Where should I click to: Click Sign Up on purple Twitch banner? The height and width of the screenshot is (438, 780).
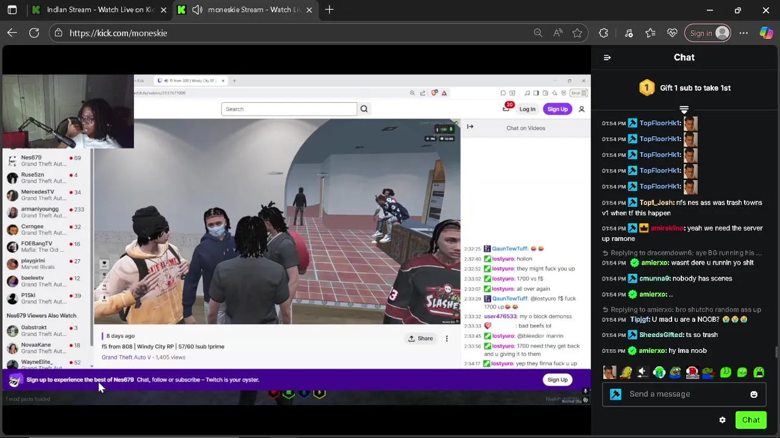(557, 380)
